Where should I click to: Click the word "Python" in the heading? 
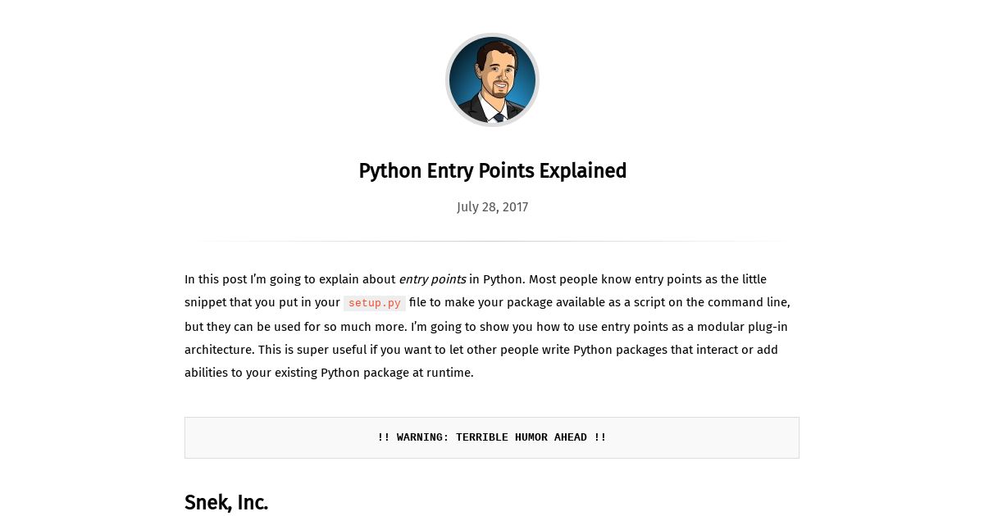[389, 171]
